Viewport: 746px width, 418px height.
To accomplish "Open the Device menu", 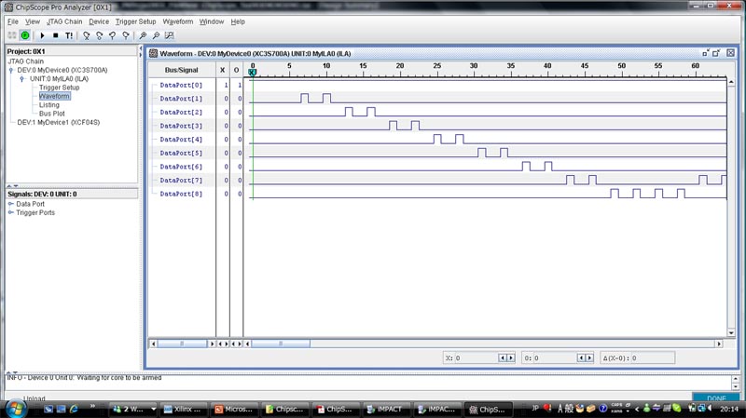I will tap(99, 21).
